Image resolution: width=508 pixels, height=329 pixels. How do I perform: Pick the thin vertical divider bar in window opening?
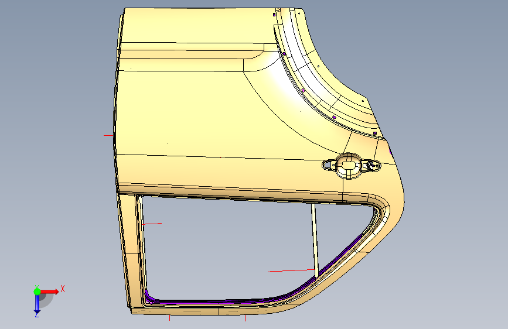(315, 241)
